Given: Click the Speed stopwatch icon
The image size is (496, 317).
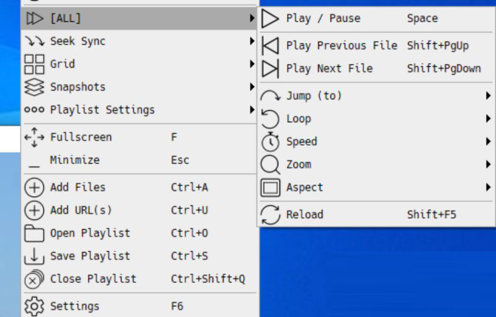Looking at the screenshot, I should [270, 141].
